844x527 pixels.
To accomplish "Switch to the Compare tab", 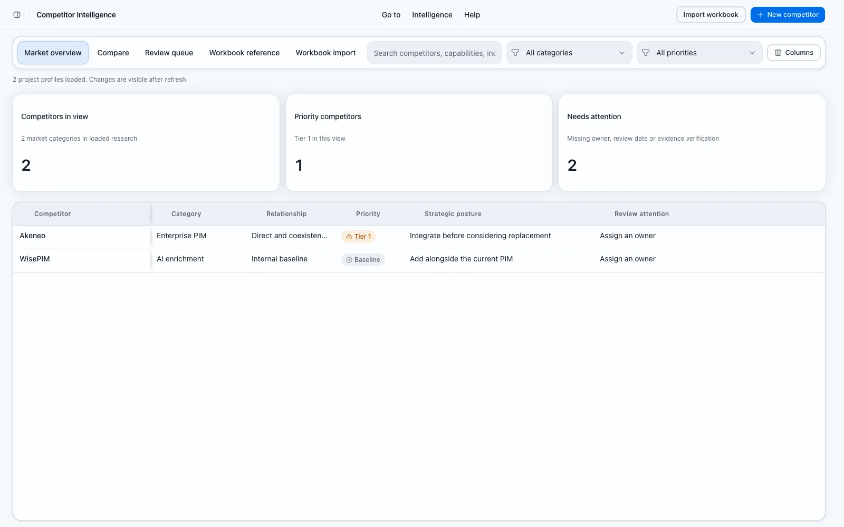I will coord(113,53).
